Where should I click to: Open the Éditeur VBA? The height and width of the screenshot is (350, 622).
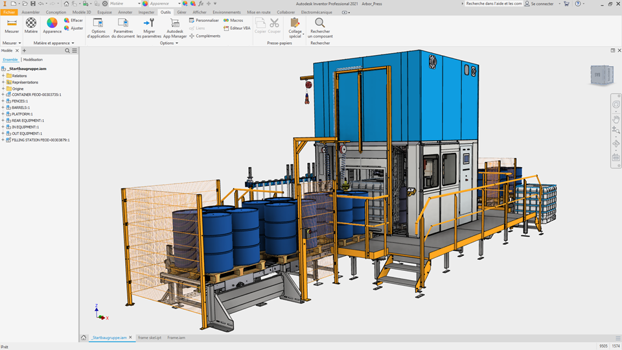point(237,28)
